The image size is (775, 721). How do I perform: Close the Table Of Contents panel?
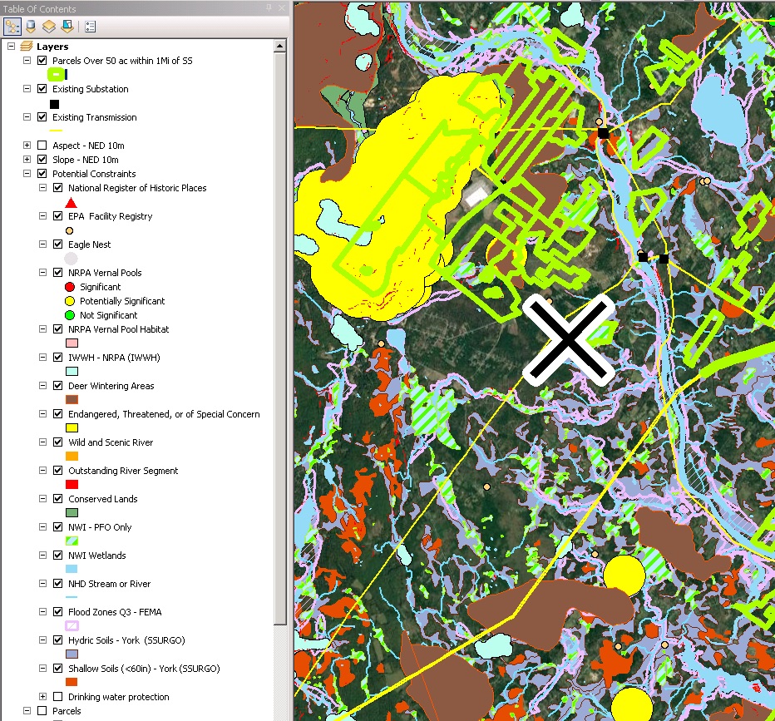point(282,8)
